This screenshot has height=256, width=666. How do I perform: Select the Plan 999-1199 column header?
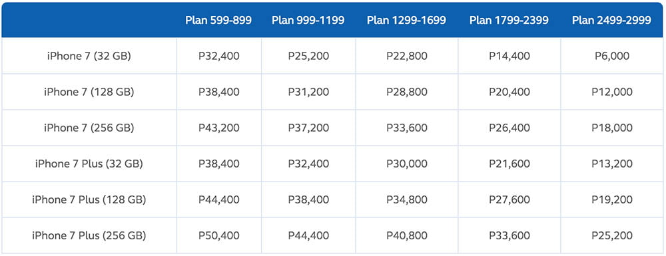tap(308, 21)
